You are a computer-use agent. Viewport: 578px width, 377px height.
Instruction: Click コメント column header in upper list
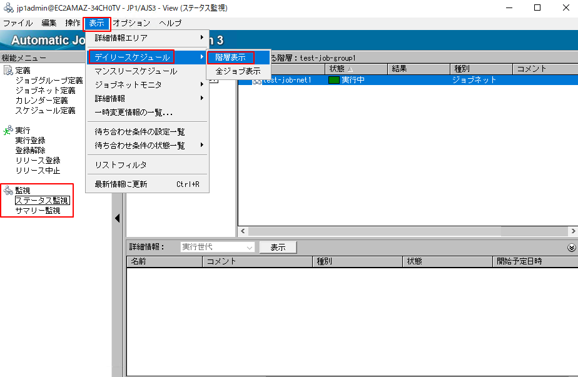pyautogui.click(x=545, y=69)
